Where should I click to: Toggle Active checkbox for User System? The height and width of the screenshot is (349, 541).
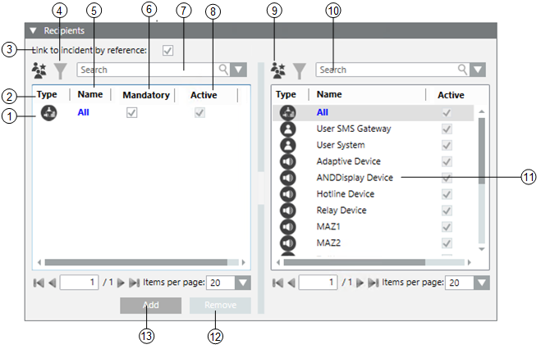point(447,145)
